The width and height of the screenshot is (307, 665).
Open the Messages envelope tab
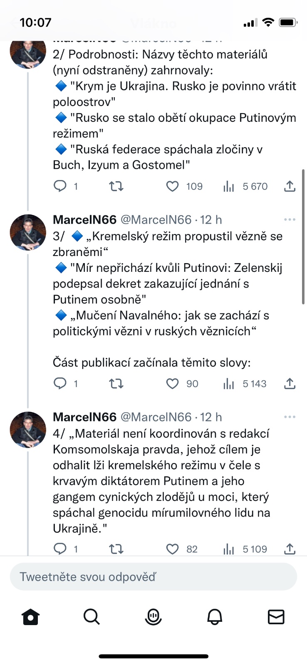276,617
